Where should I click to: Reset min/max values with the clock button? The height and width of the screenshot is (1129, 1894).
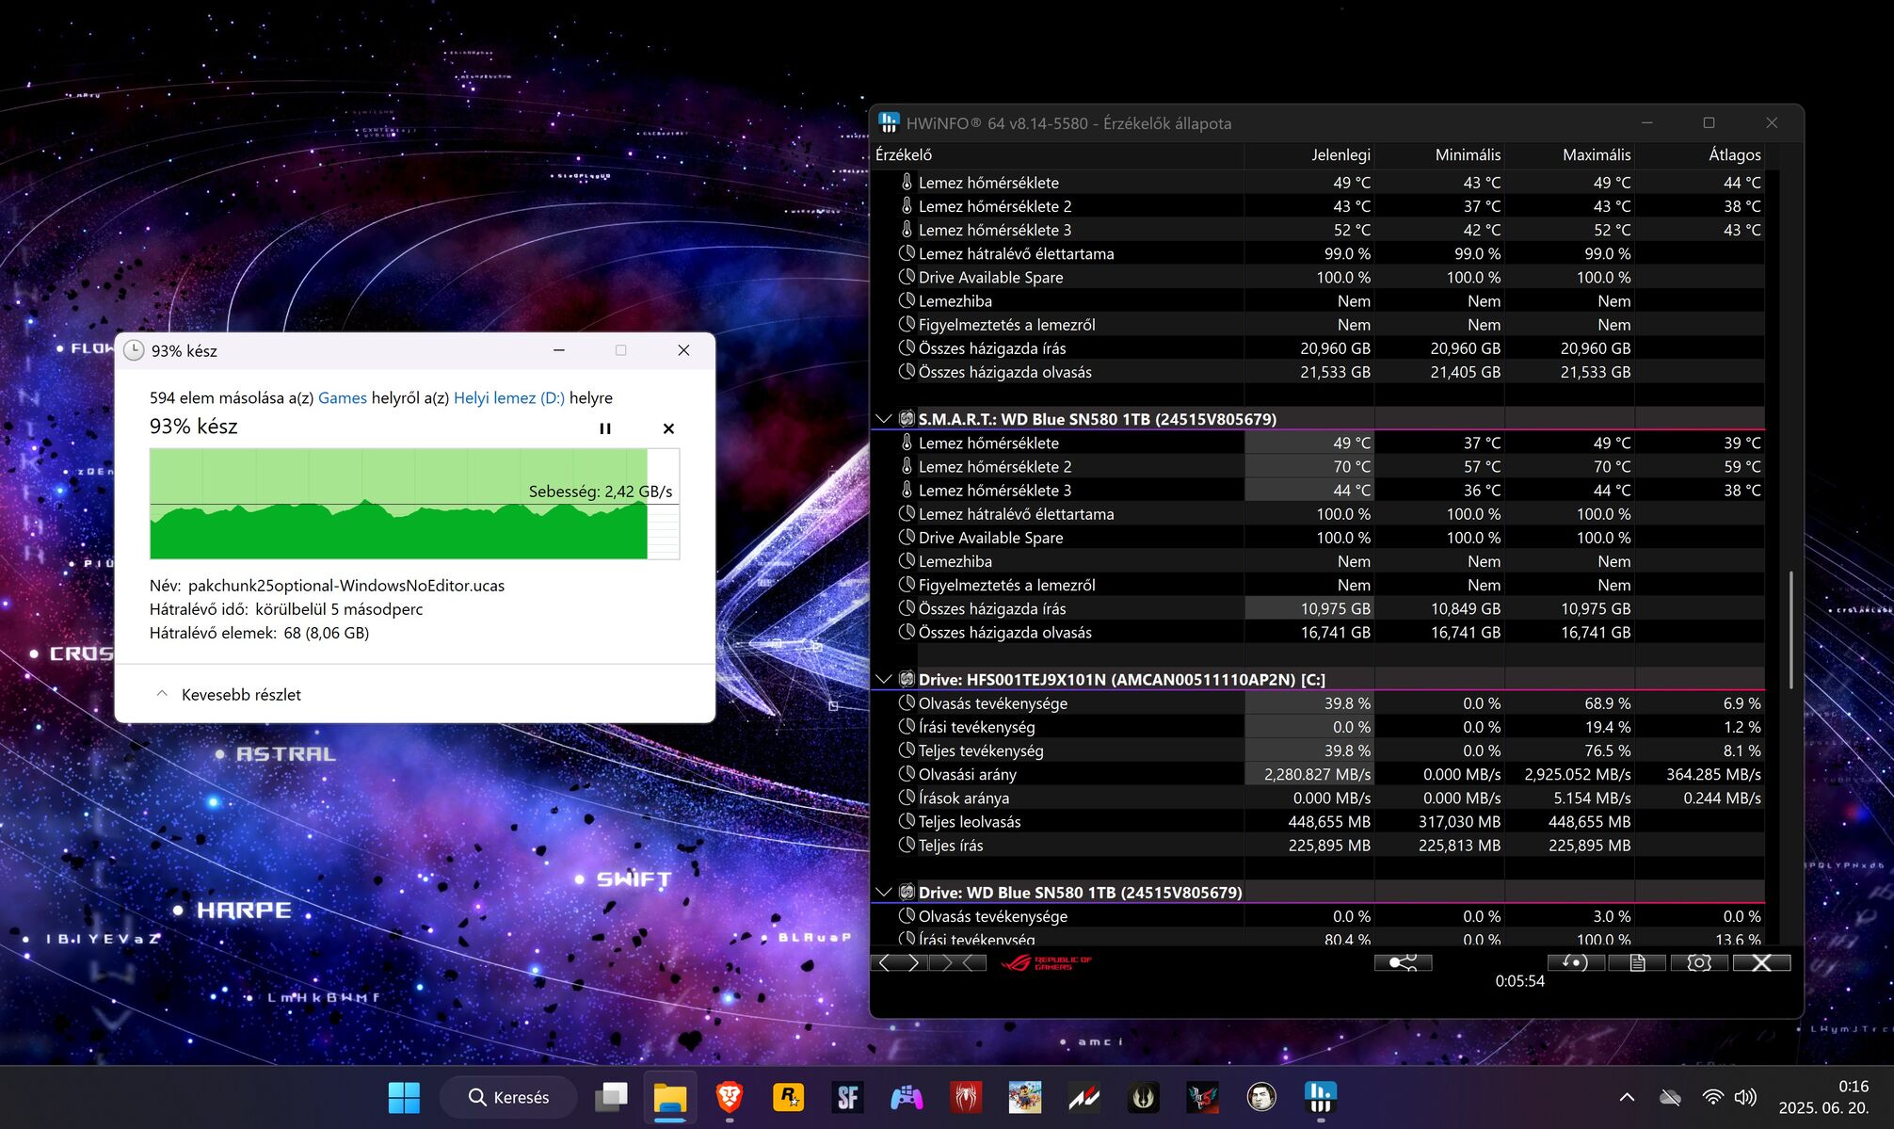(1576, 962)
